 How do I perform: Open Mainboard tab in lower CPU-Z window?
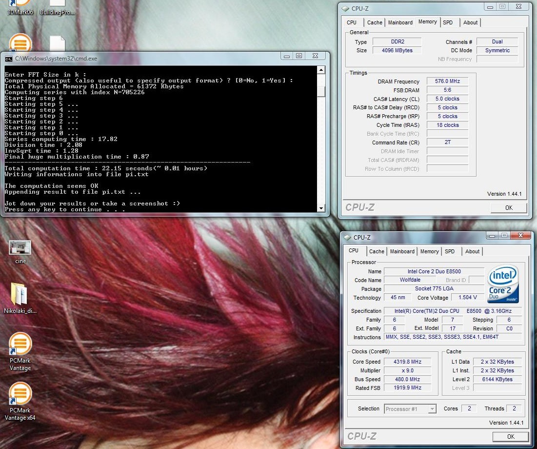(402, 251)
